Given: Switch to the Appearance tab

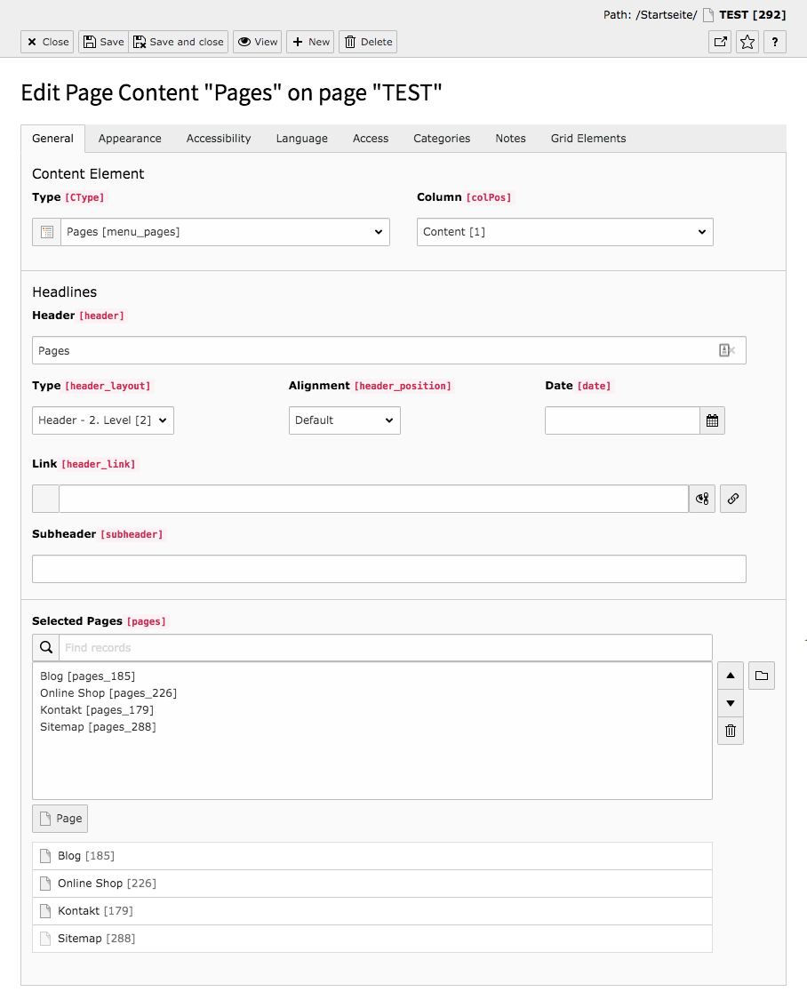Looking at the screenshot, I should 130,139.
